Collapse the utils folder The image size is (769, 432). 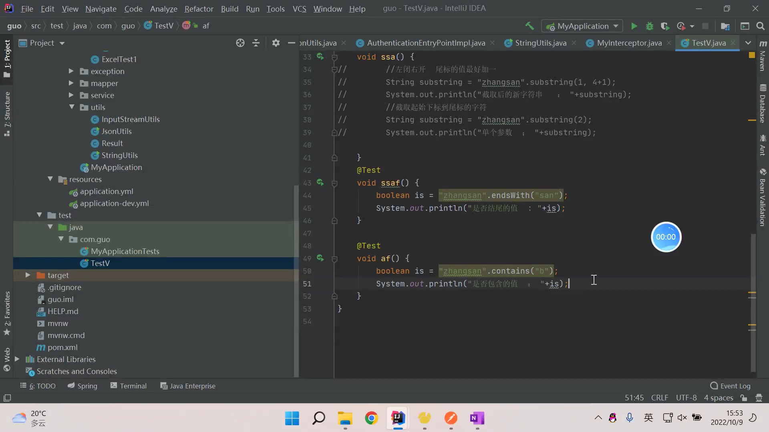click(x=72, y=107)
